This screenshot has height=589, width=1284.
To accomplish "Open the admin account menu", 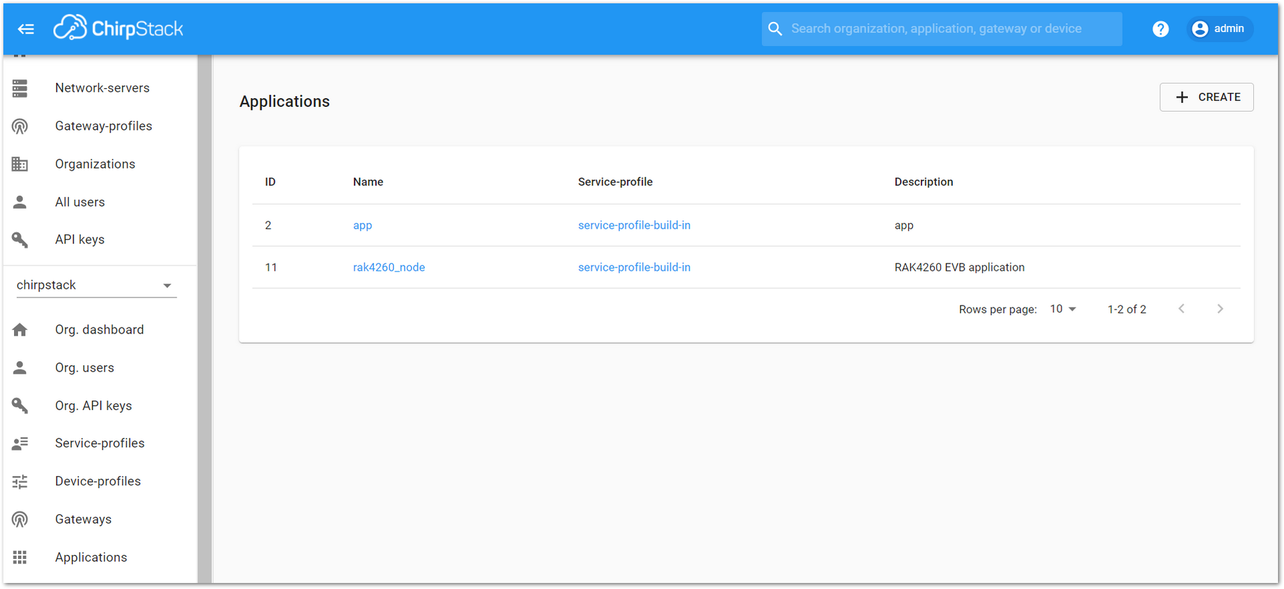I will (x=1220, y=29).
